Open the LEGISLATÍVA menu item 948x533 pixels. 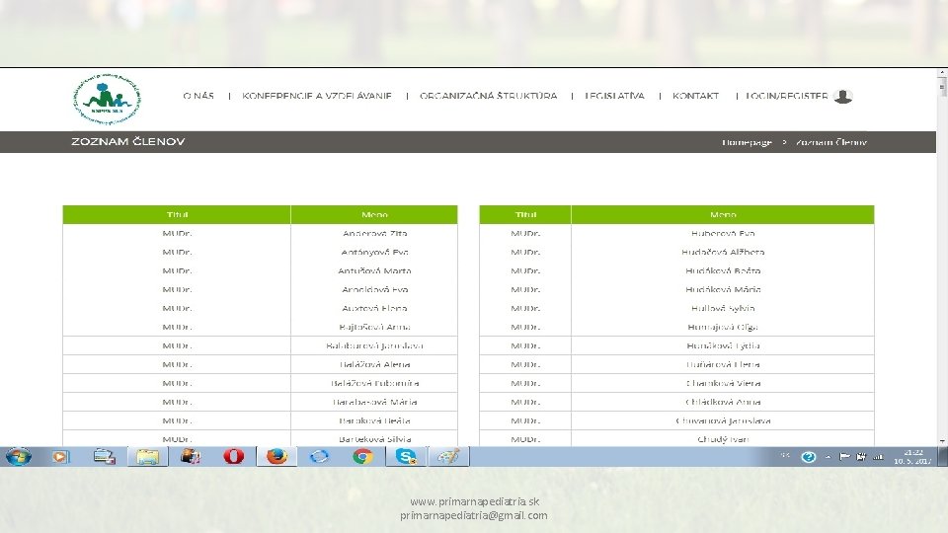coord(615,96)
